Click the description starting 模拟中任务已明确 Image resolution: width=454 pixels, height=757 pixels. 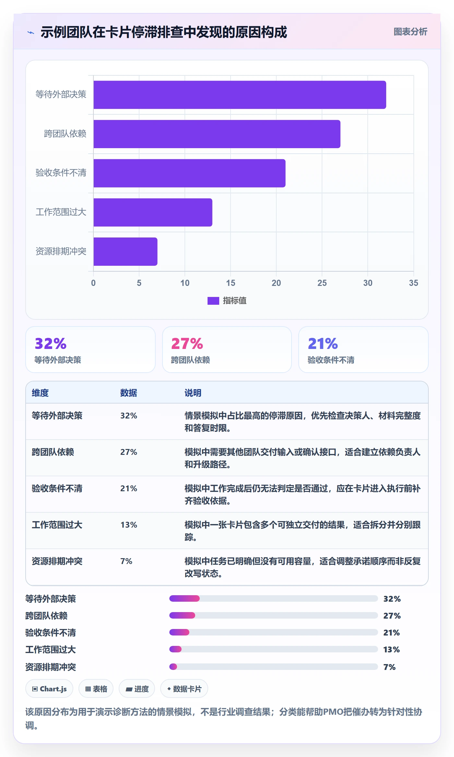click(303, 567)
